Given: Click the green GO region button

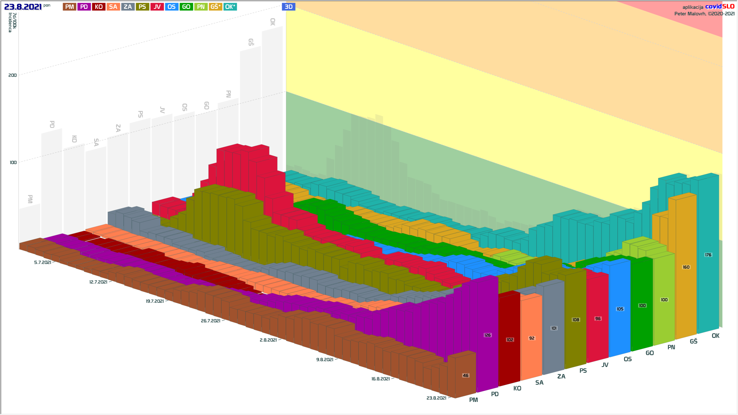Looking at the screenshot, I should 186,7.
